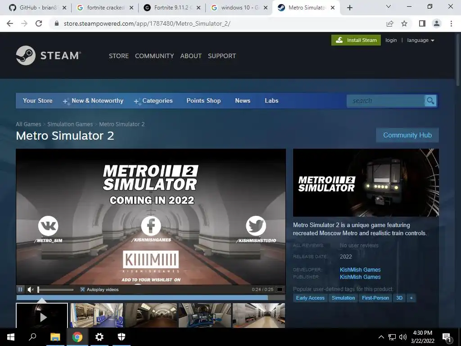This screenshot has height=346, width=461.
Task: Open Chrome three-dot menu
Action: click(x=451, y=23)
